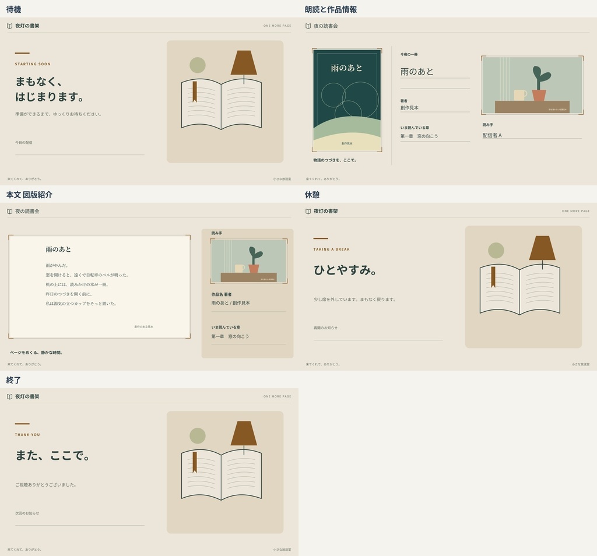Click ONE MORE PAGE in the 休憩 panel
This screenshot has height=556, width=597.
tap(575, 211)
